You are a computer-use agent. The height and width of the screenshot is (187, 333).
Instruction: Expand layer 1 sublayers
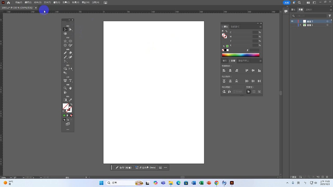[300, 25]
